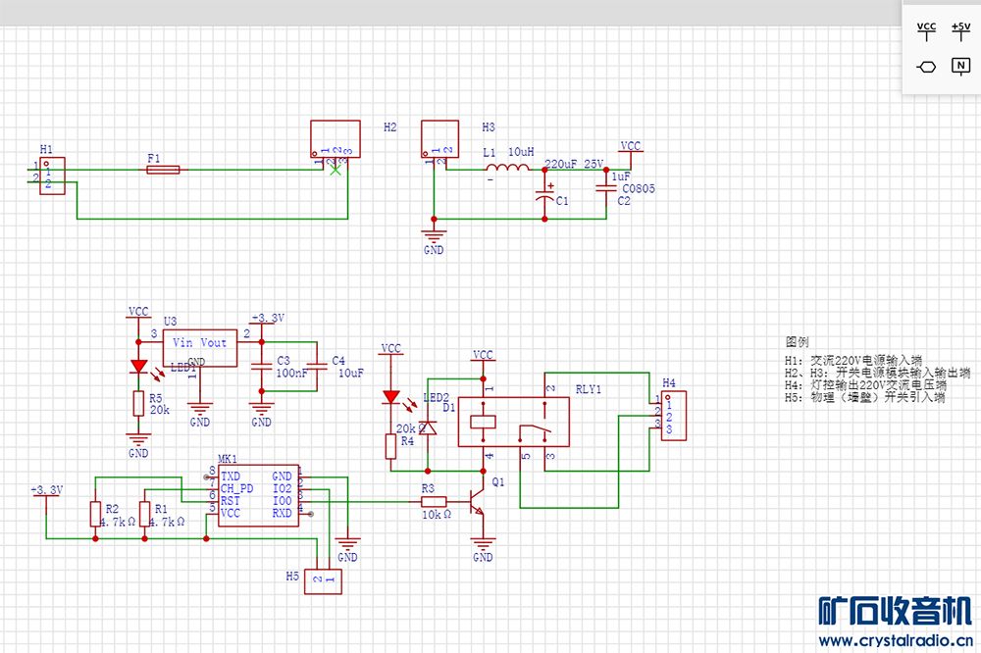Viewport: 981px width, 653px height.
Task: Pick the net port tool
Action: 926,67
